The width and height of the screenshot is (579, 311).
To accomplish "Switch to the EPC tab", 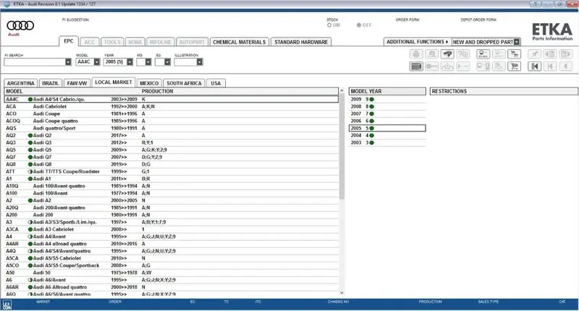I will pyautogui.click(x=69, y=41).
